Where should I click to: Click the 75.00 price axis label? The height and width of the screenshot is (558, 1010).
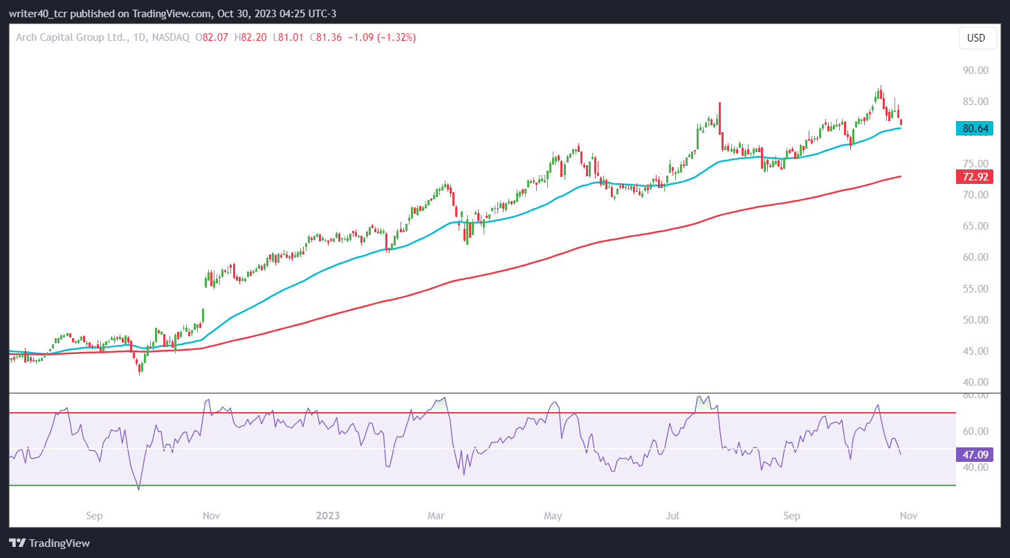pos(975,164)
